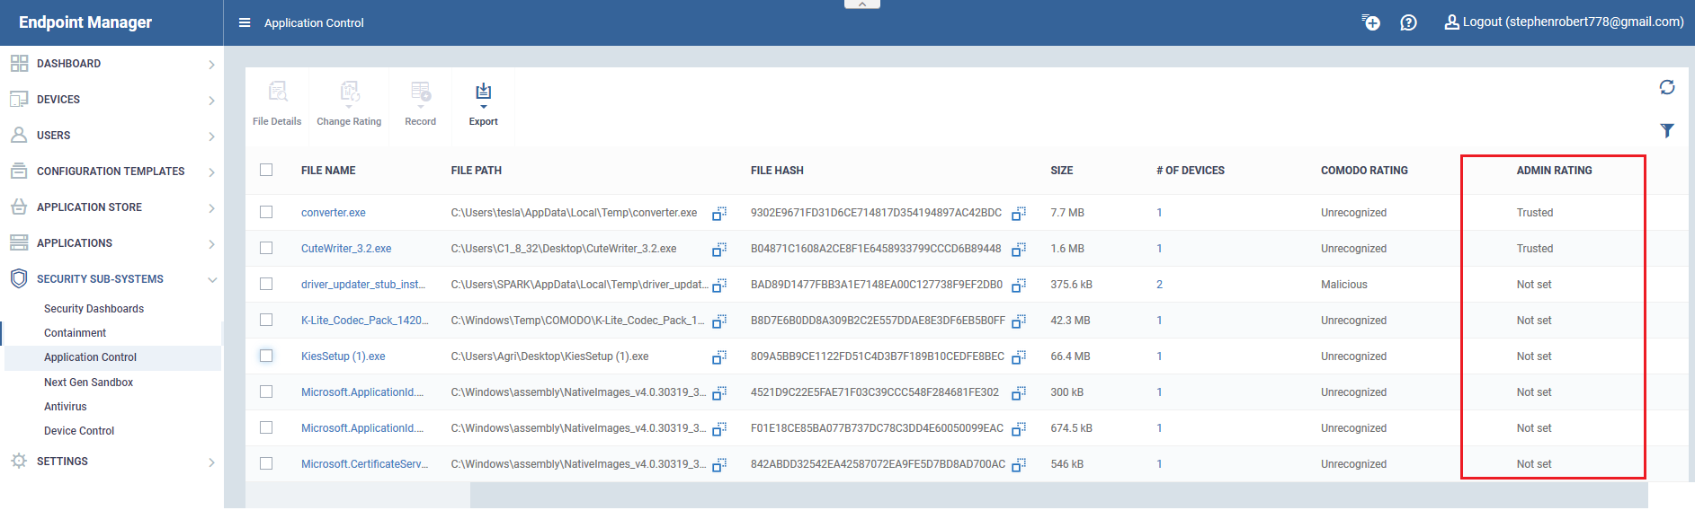Check the 674.5 kB Microsoft.ApplicationId row checkbox
Viewport: 1695px width, 528px height.
tap(266, 427)
